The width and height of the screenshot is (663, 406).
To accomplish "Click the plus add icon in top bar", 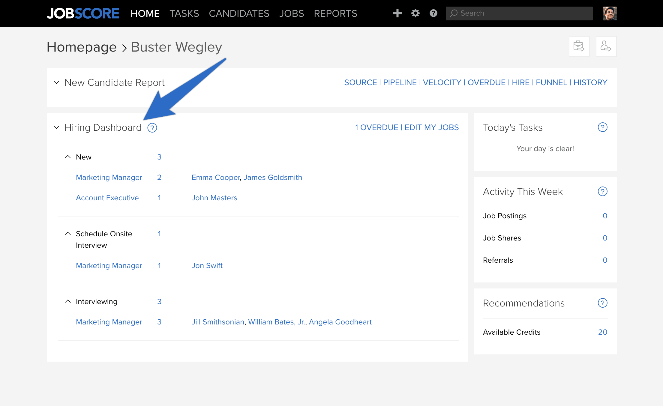I will 397,13.
